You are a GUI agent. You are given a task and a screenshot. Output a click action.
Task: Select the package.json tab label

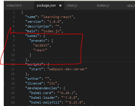(46, 5)
